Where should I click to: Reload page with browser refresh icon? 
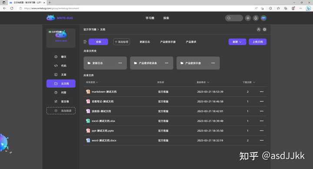(x=12, y=8)
